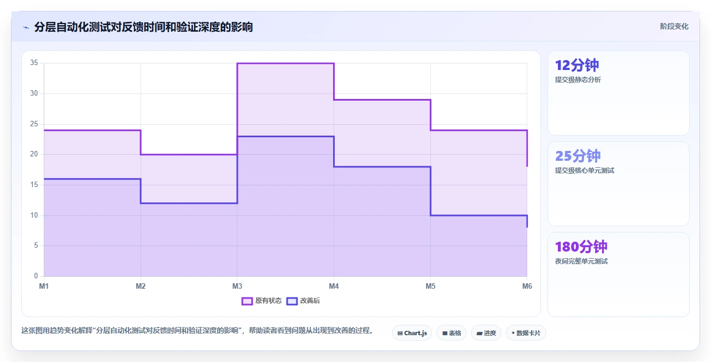Toggle the 原有状态 legend item
Screen dimensions: 711x362
pyautogui.click(x=261, y=301)
